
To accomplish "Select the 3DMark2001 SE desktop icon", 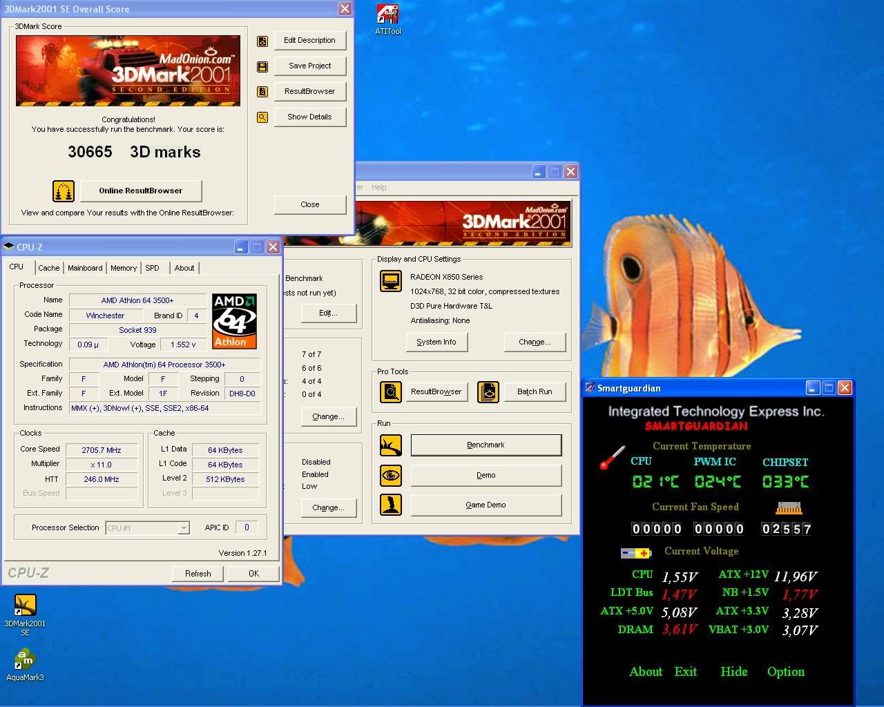I will (25, 615).
